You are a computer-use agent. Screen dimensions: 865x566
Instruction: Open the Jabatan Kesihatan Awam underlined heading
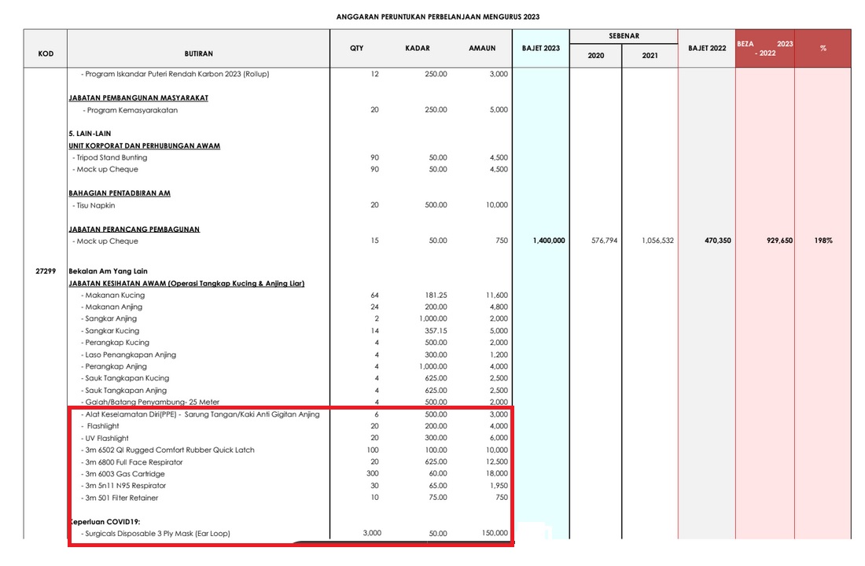click(186, 283)
